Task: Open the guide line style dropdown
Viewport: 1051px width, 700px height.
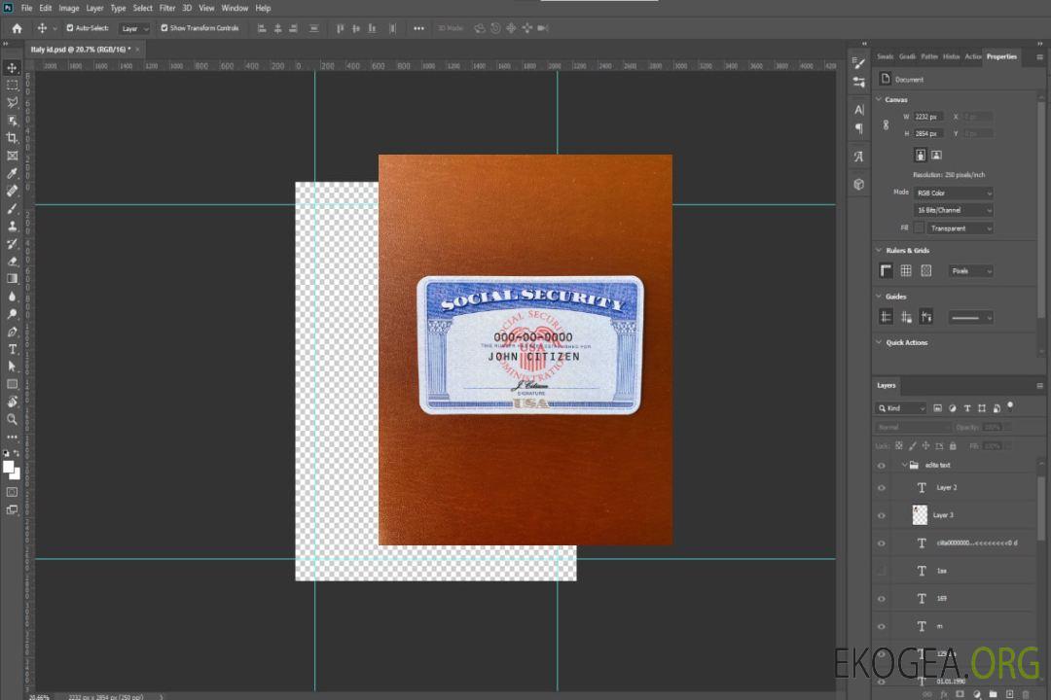Action: 971,318
